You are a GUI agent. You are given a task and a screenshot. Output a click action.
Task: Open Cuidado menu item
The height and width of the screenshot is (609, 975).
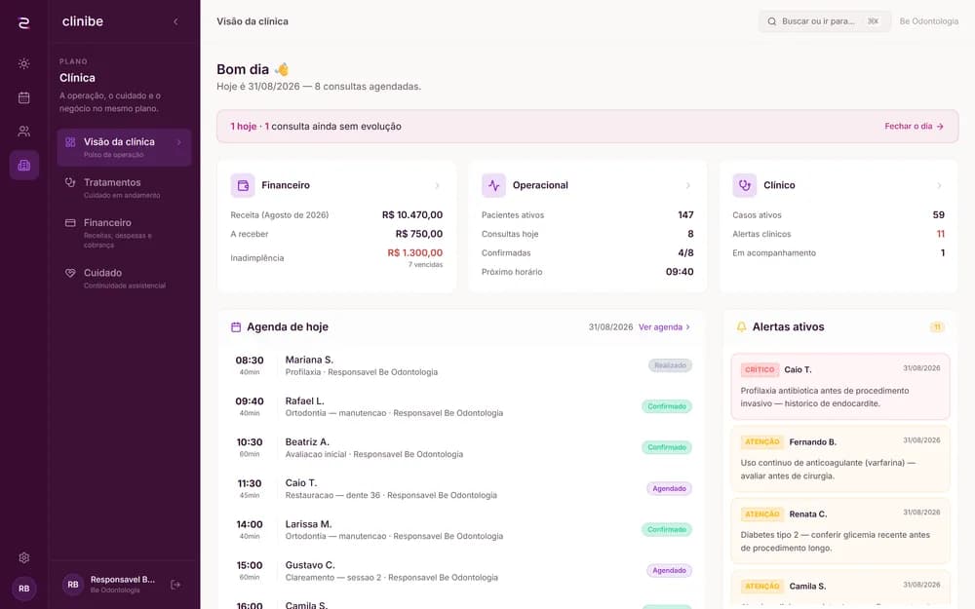(124, 278)
